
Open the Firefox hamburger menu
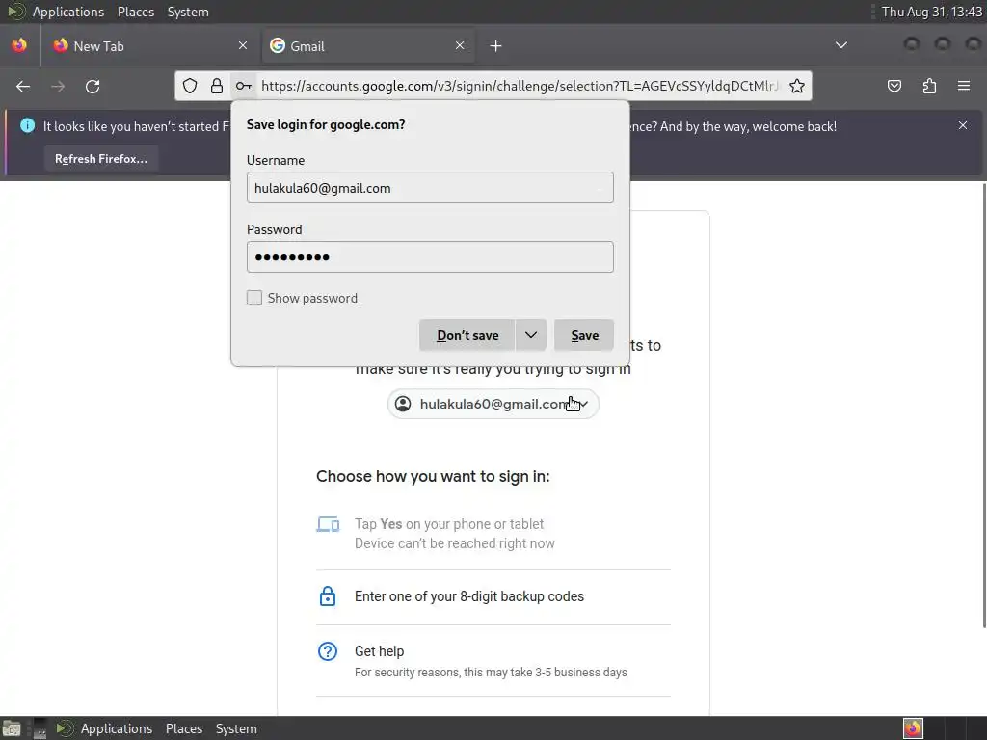tap(964, 86)
